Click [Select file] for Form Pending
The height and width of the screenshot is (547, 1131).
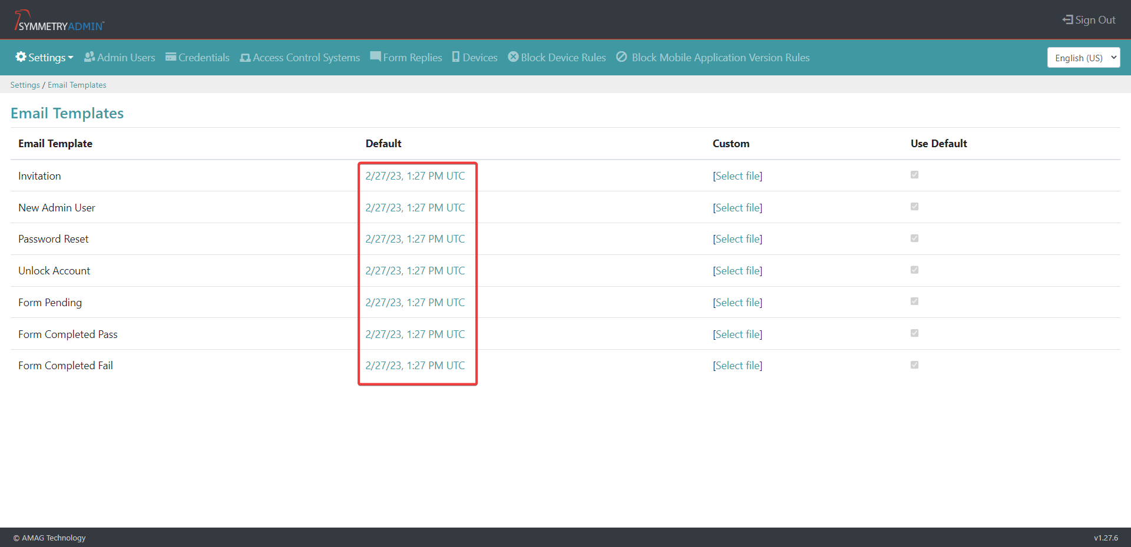click(738, 302)
